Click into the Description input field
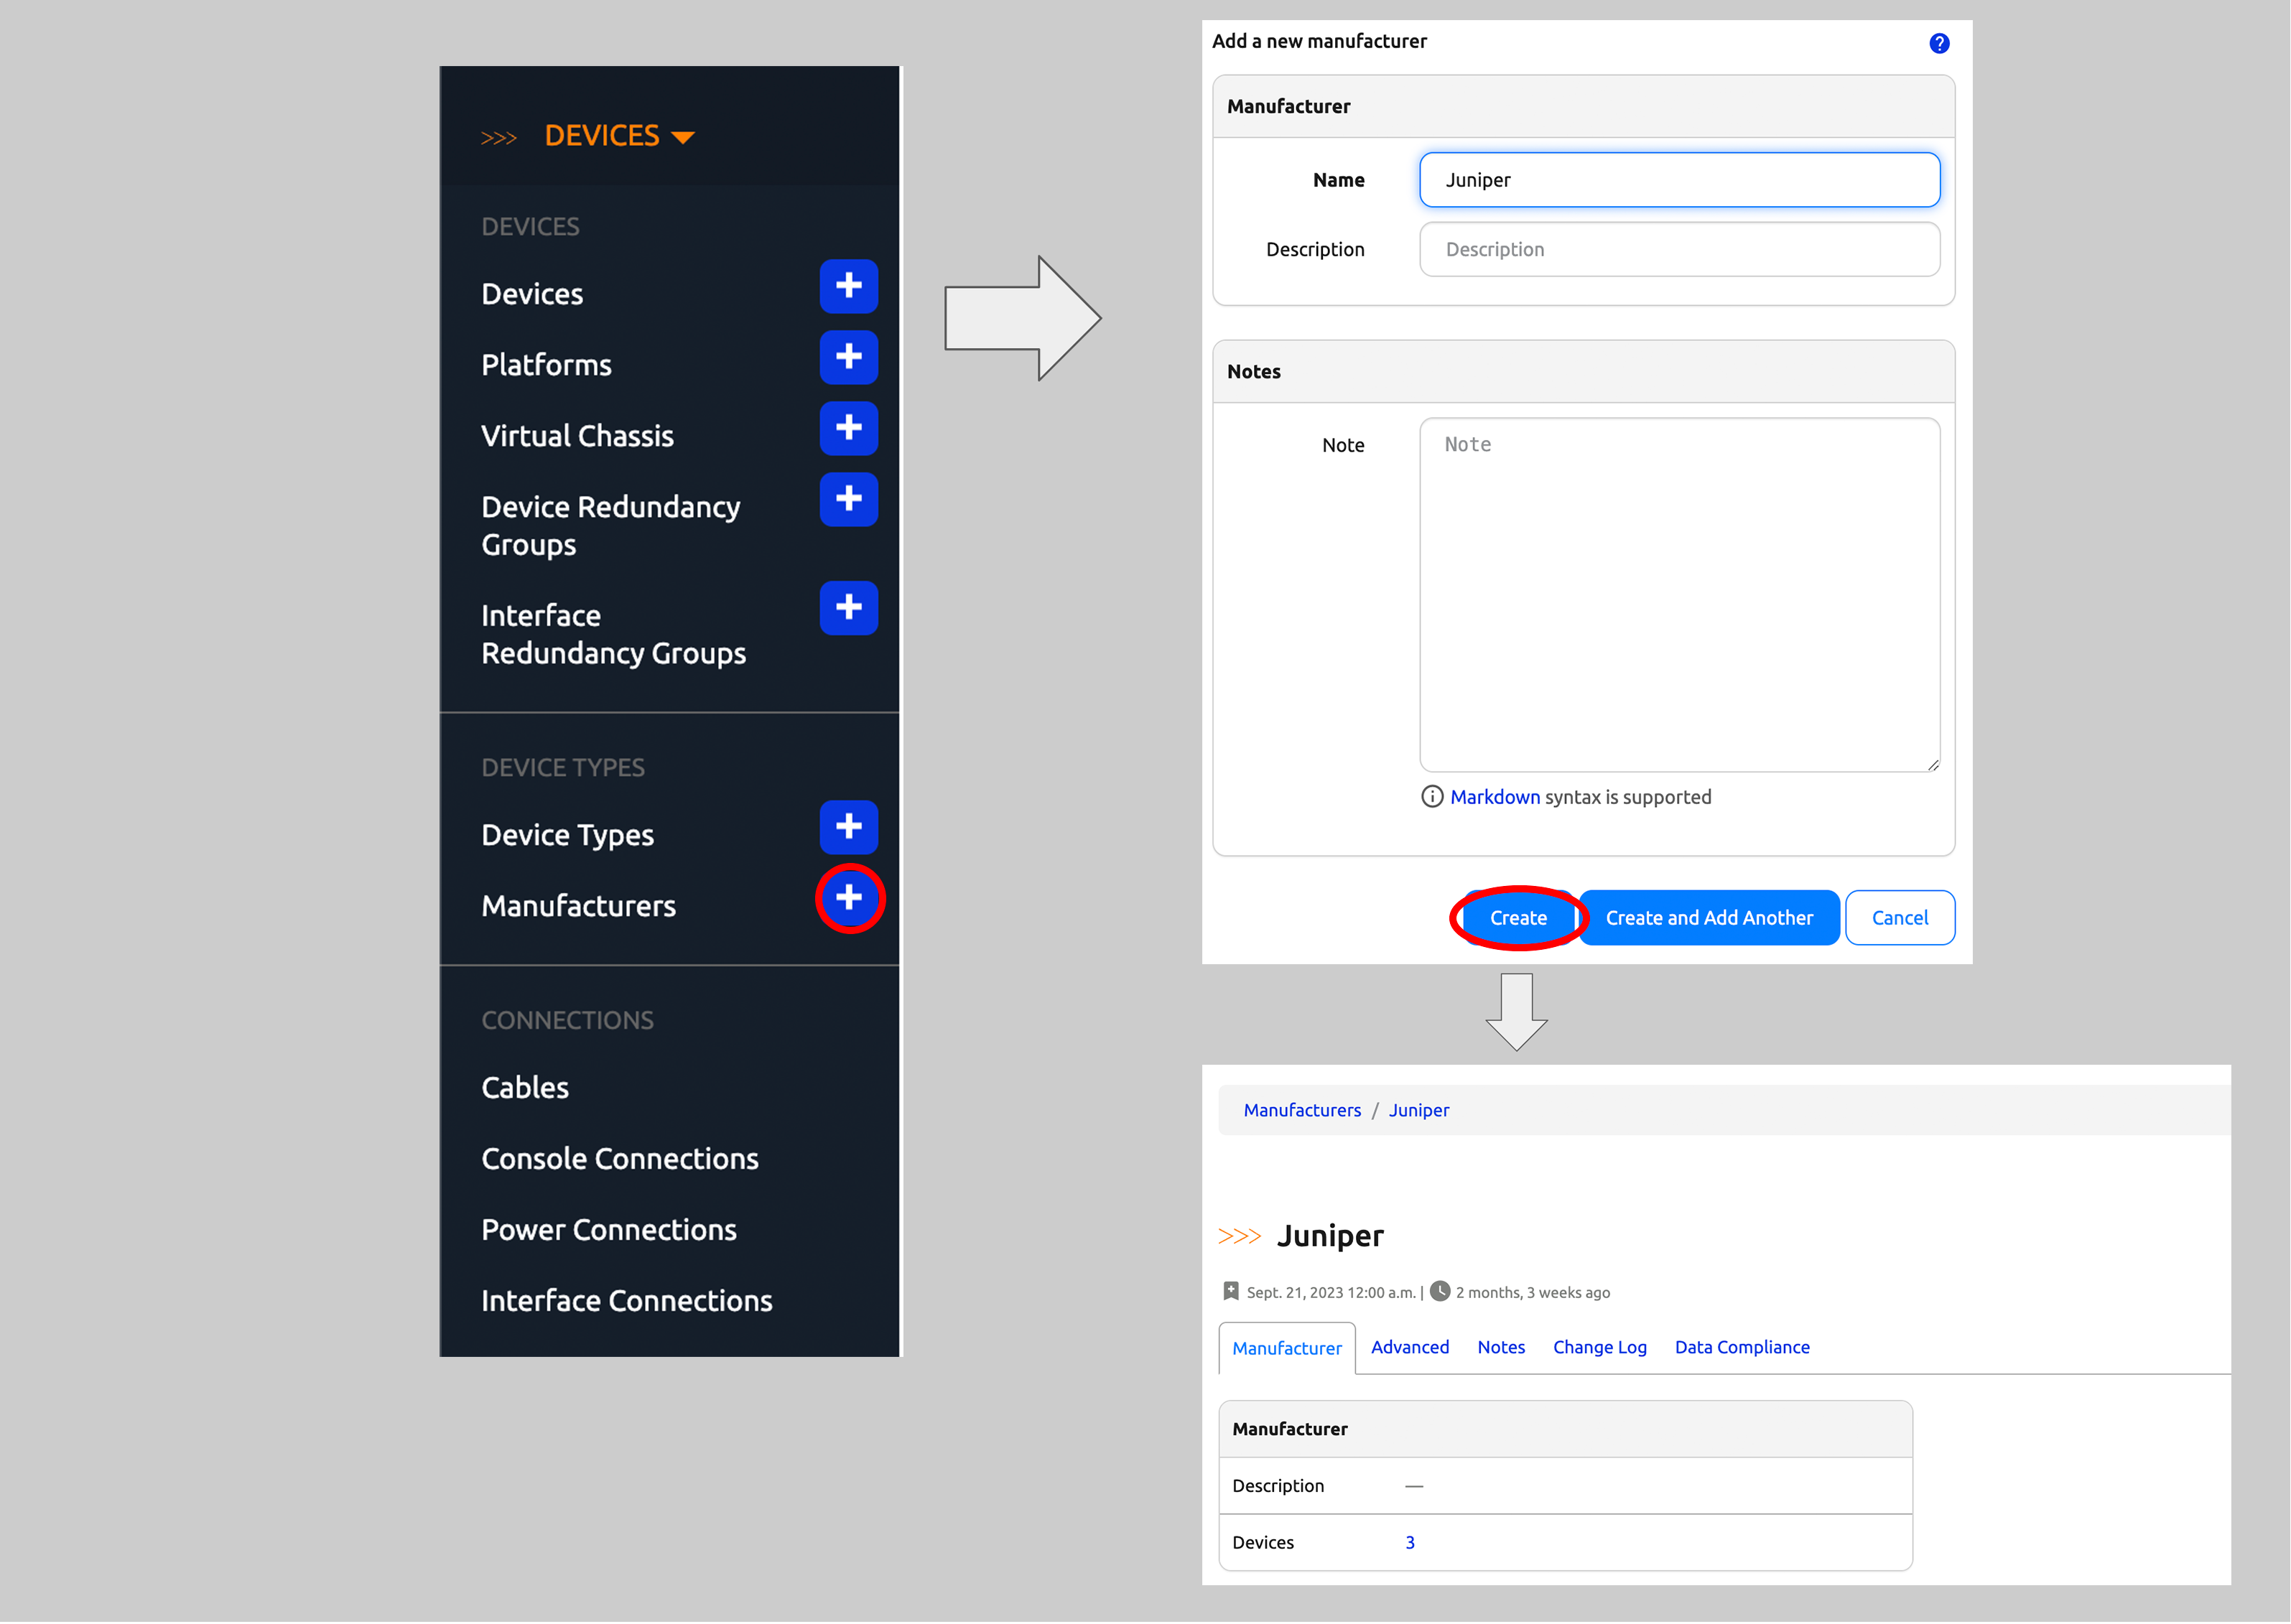2291x1624 pixels. 1678,250
